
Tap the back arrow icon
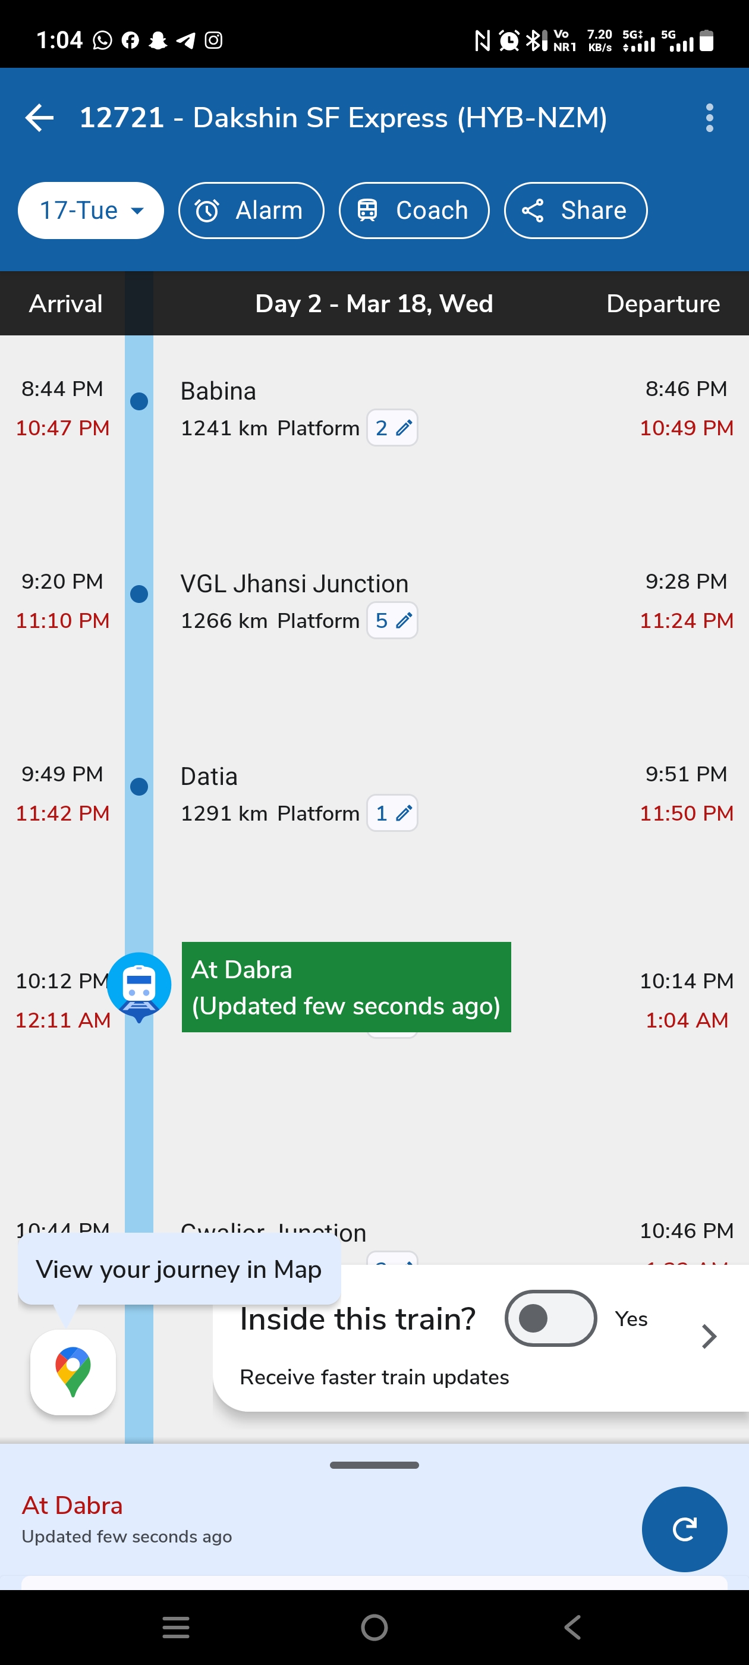point(39,118)
